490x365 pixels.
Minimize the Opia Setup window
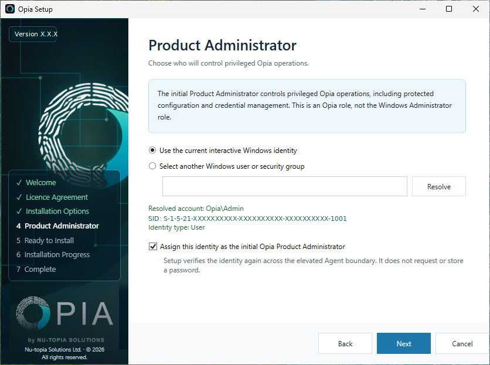tap(423, 9)
